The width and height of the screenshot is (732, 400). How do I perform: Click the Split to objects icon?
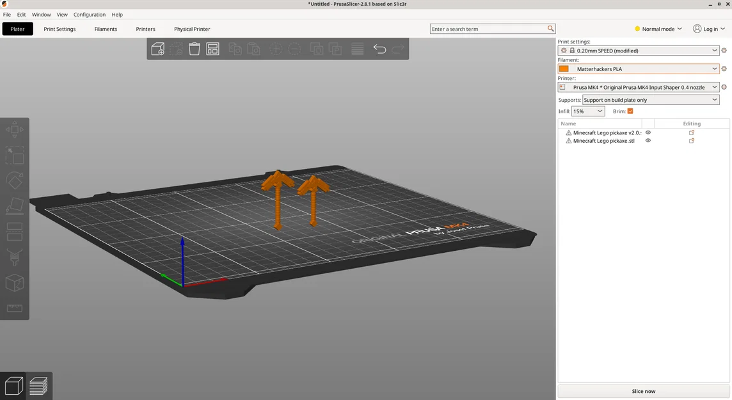click(317, 49)
